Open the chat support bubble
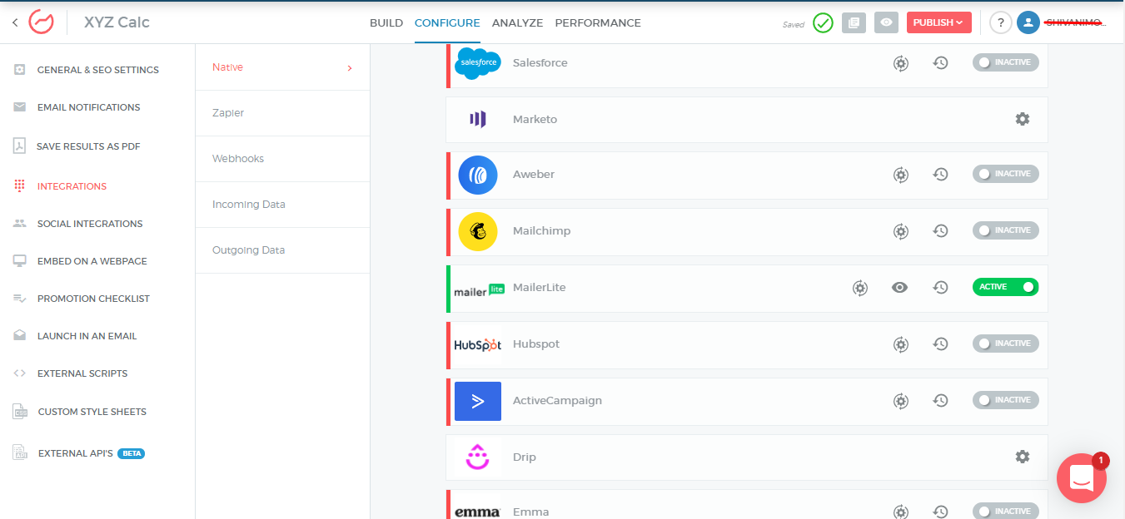The image size is (1125, 519). tap(1082, 478)
